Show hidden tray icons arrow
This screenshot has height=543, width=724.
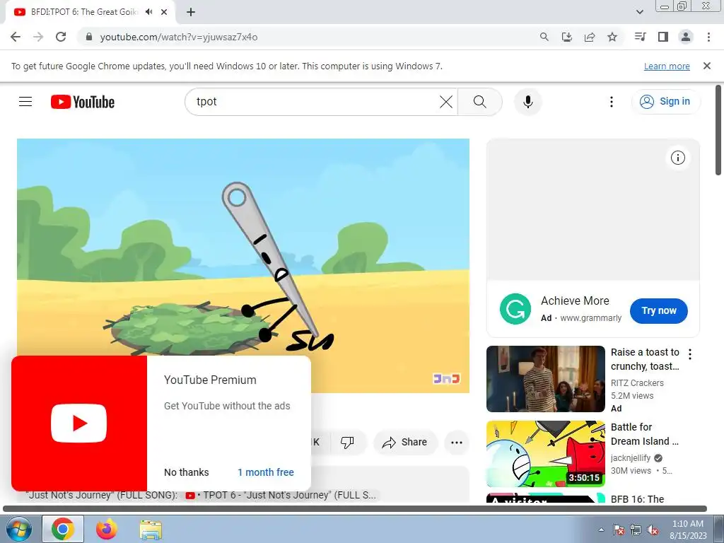(601, 530)
